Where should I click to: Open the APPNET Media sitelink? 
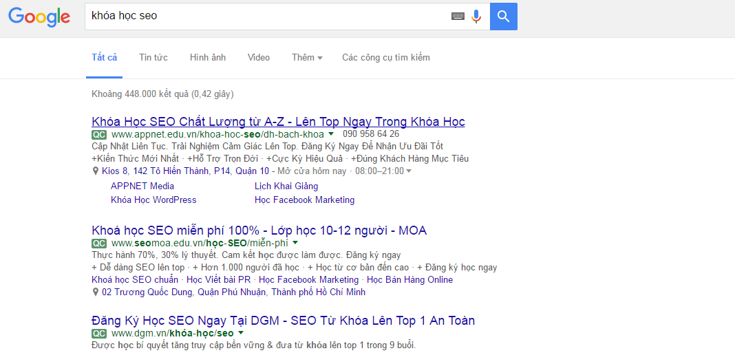142,186
